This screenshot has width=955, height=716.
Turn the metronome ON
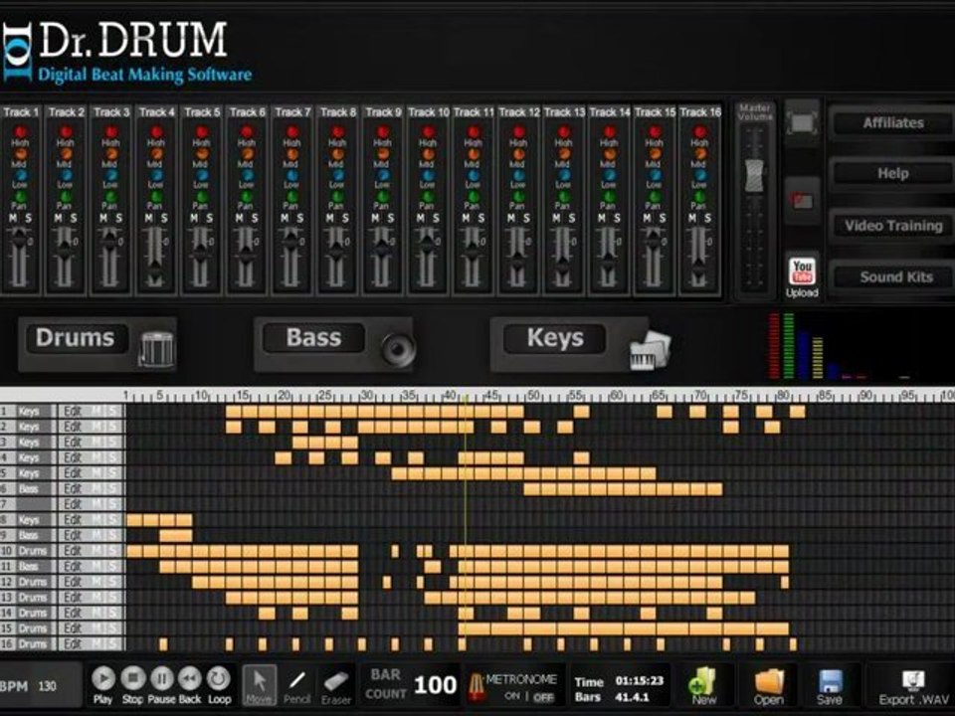(x=512, y=695)
